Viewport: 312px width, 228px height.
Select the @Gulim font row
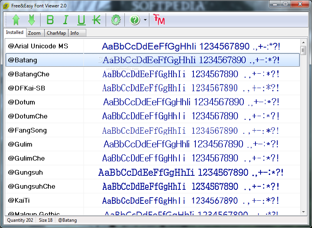tap(152, 144)
